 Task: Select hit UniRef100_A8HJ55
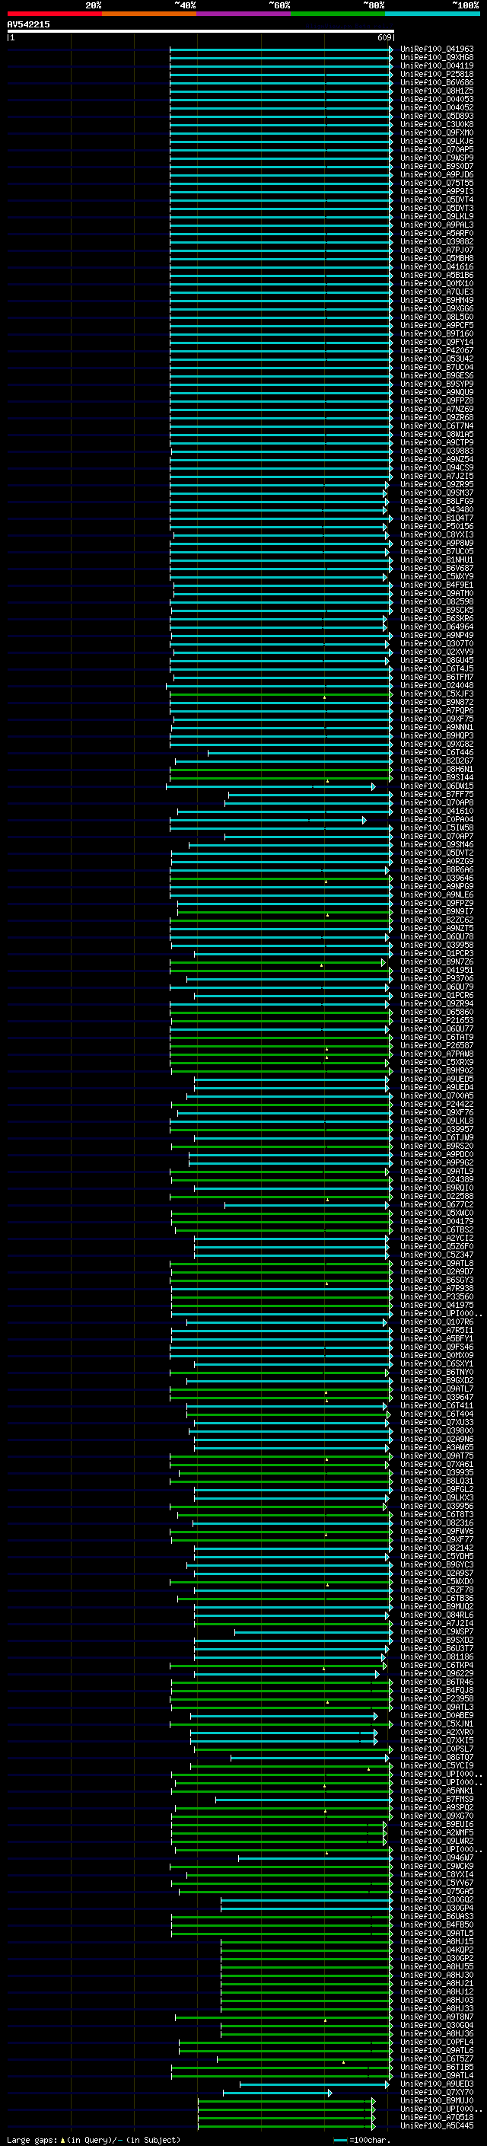tap(437, 1967)
